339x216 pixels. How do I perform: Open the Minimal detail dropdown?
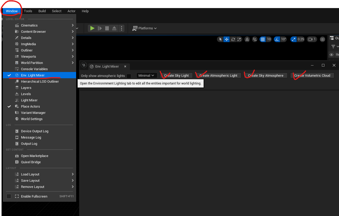(147, 75)
